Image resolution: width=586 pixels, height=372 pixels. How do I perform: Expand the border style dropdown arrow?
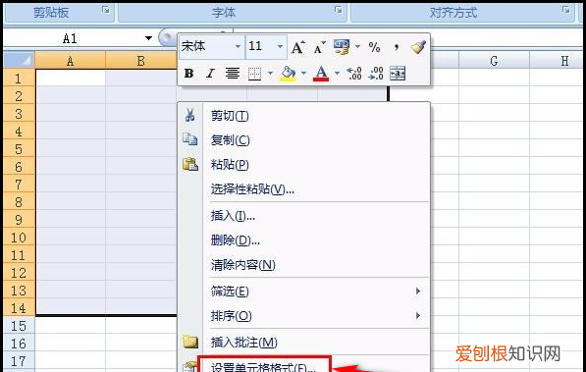point(270,74)
